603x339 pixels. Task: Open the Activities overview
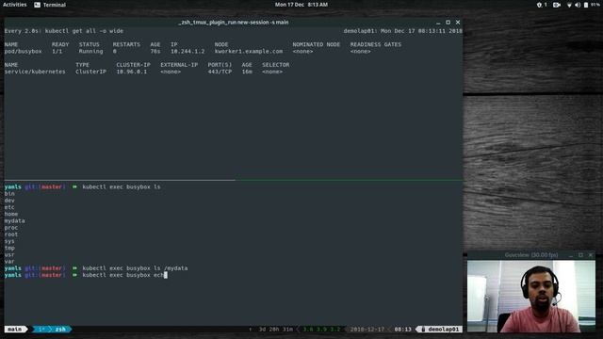(15, 5)
